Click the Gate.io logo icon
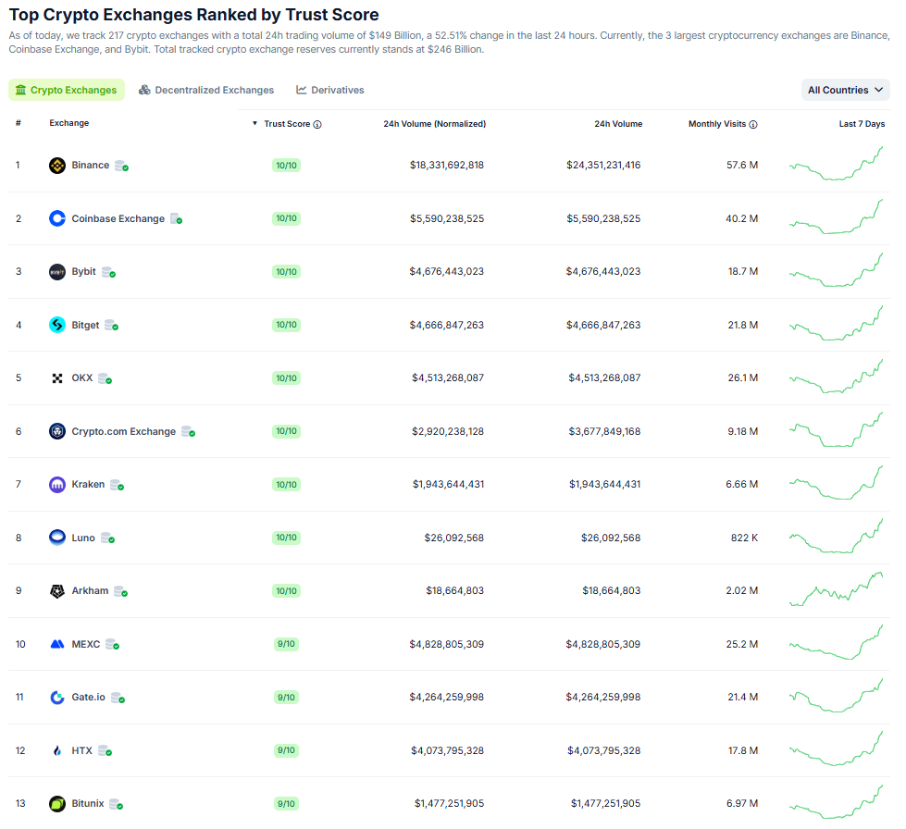Screen dimensions: 906x829 coord(57,698)
